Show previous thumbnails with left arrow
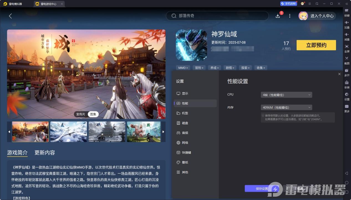Screen dimensions: 351x200 (9, 132)
